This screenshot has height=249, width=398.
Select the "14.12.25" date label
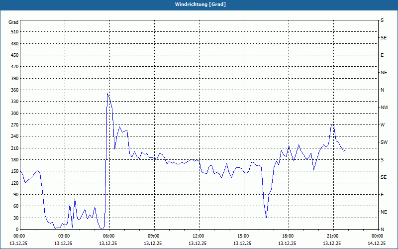[x=377, y=243]
